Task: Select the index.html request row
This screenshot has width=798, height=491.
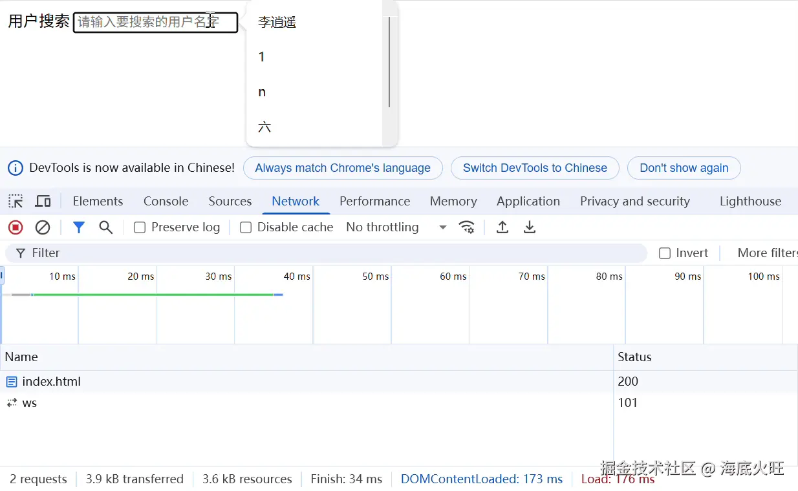Action: 399,382
